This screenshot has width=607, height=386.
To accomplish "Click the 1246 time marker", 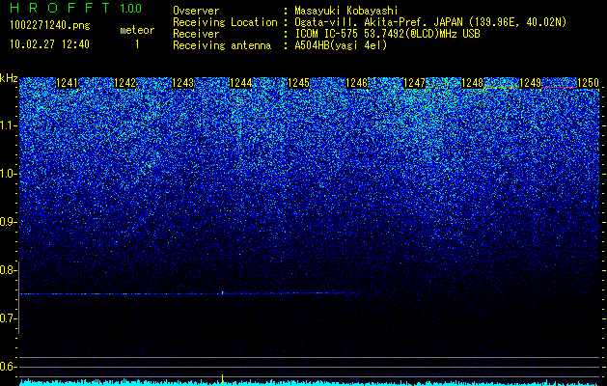I will (x=356, y=83).
